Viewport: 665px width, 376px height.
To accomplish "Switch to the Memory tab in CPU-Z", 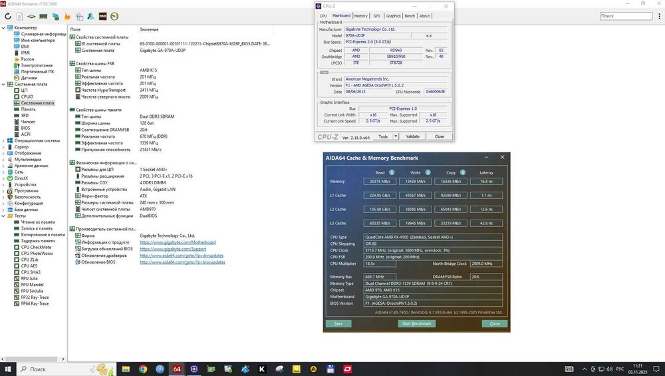I will pyautogui.click(x=361, y=16).
